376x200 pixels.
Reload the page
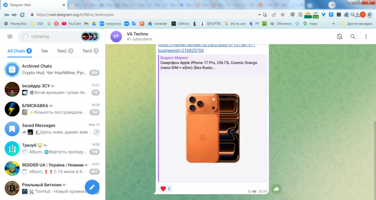click(23, 15)
